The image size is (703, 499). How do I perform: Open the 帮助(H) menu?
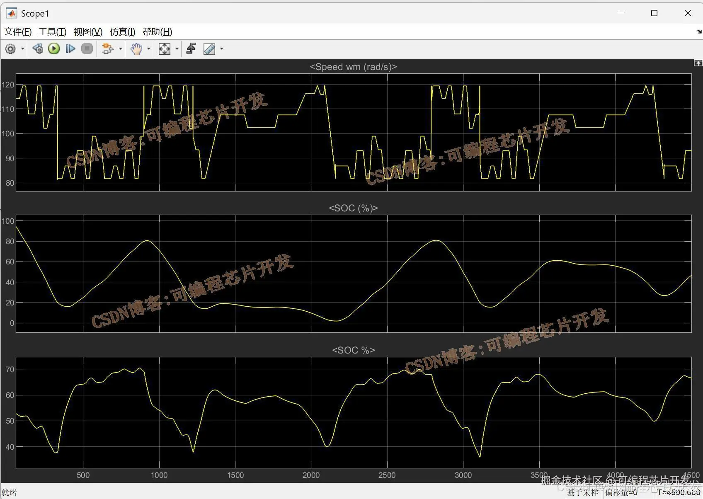click(157, 32)
